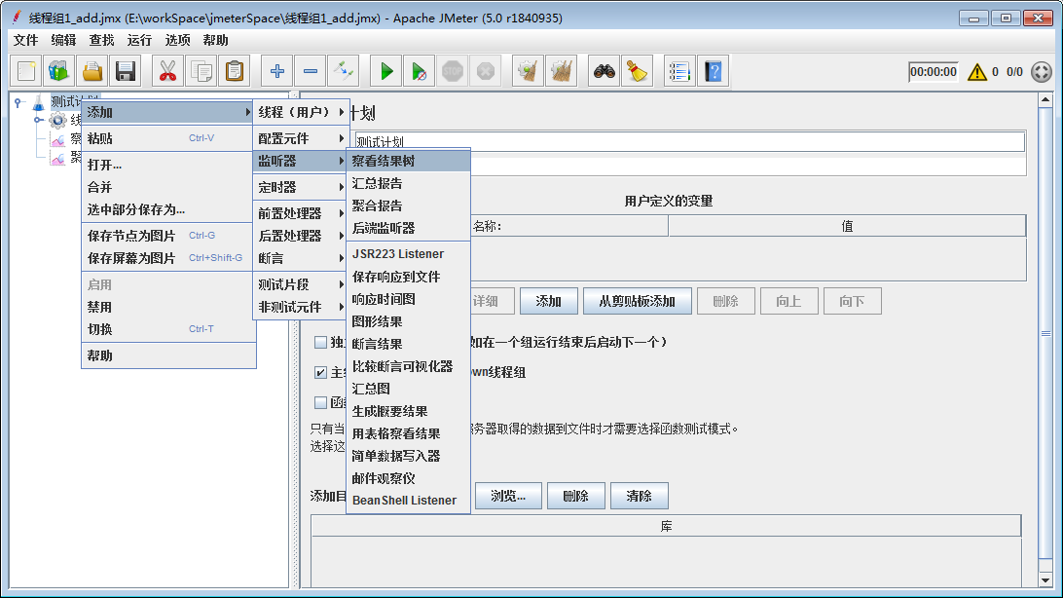This screenshot has width=1063, height=598.
Task: Click the thread group gear icon in tree
Action: 58,121
